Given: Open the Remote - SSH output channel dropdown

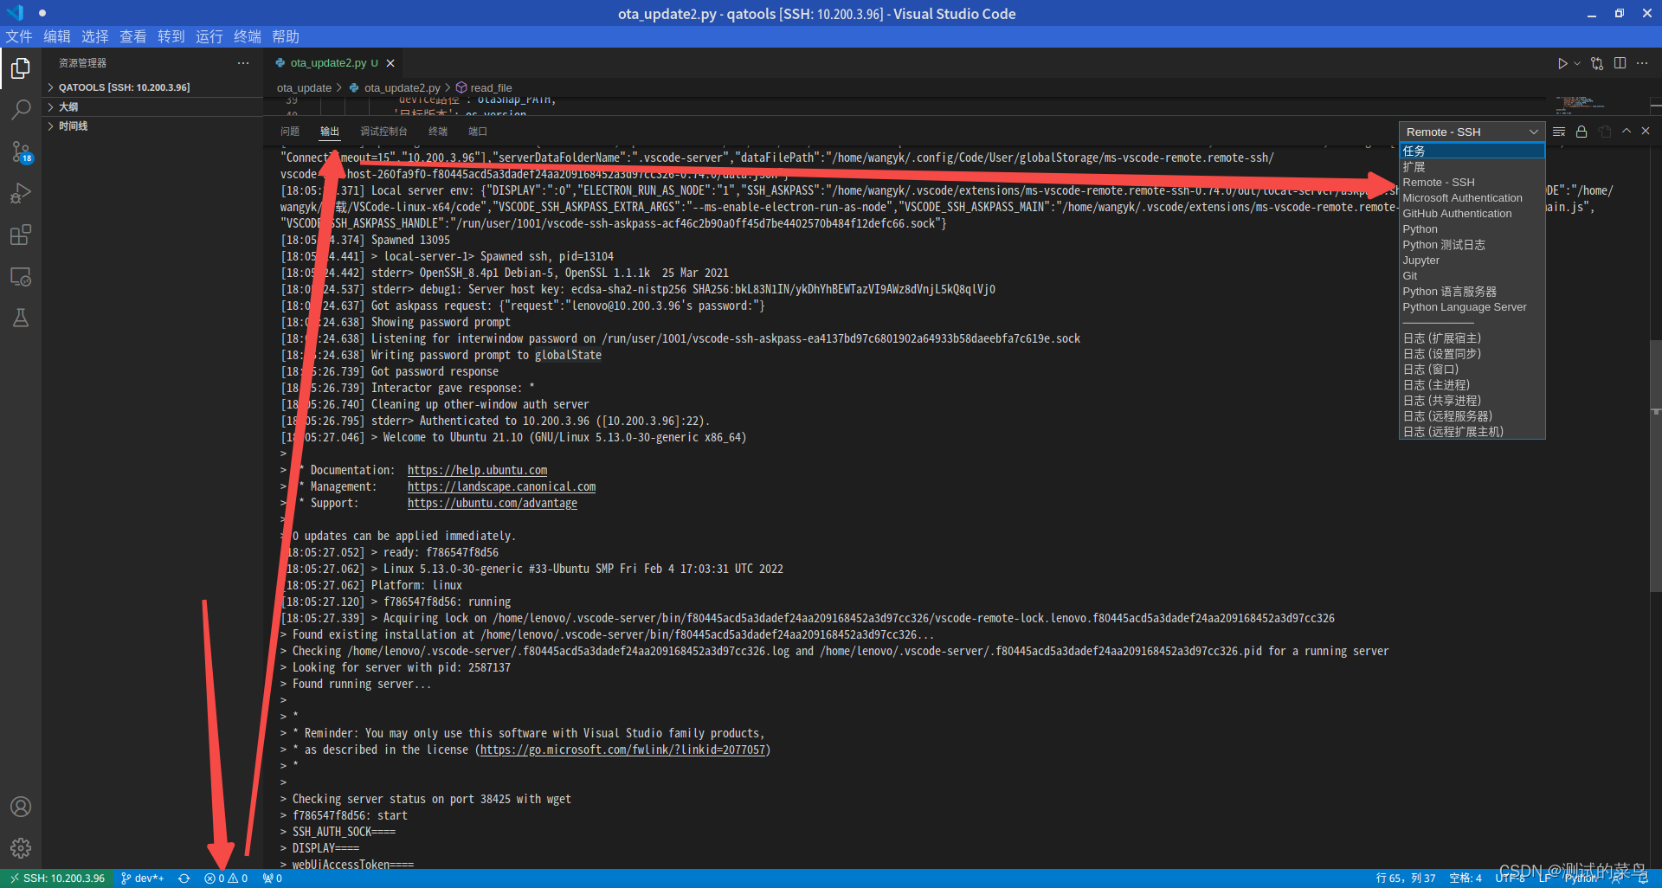Looking at the screenshot, I should (x=1472, y=132).
